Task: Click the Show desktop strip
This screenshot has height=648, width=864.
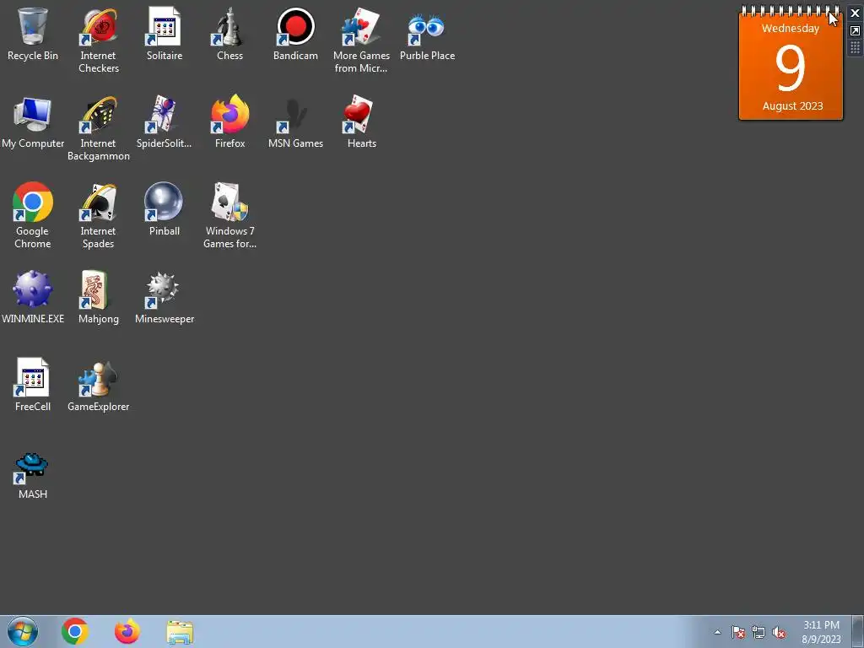Action: 858,632
